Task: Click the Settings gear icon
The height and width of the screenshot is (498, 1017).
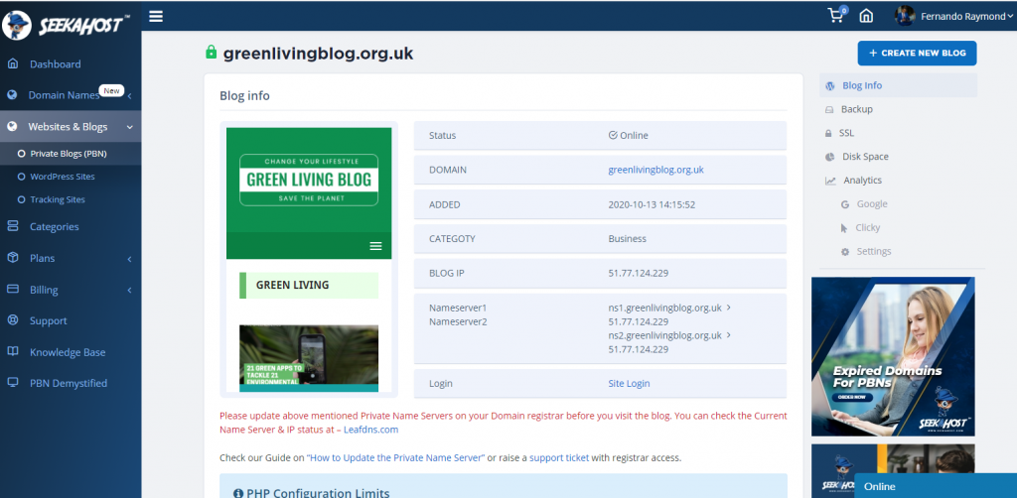Action: 845,251
